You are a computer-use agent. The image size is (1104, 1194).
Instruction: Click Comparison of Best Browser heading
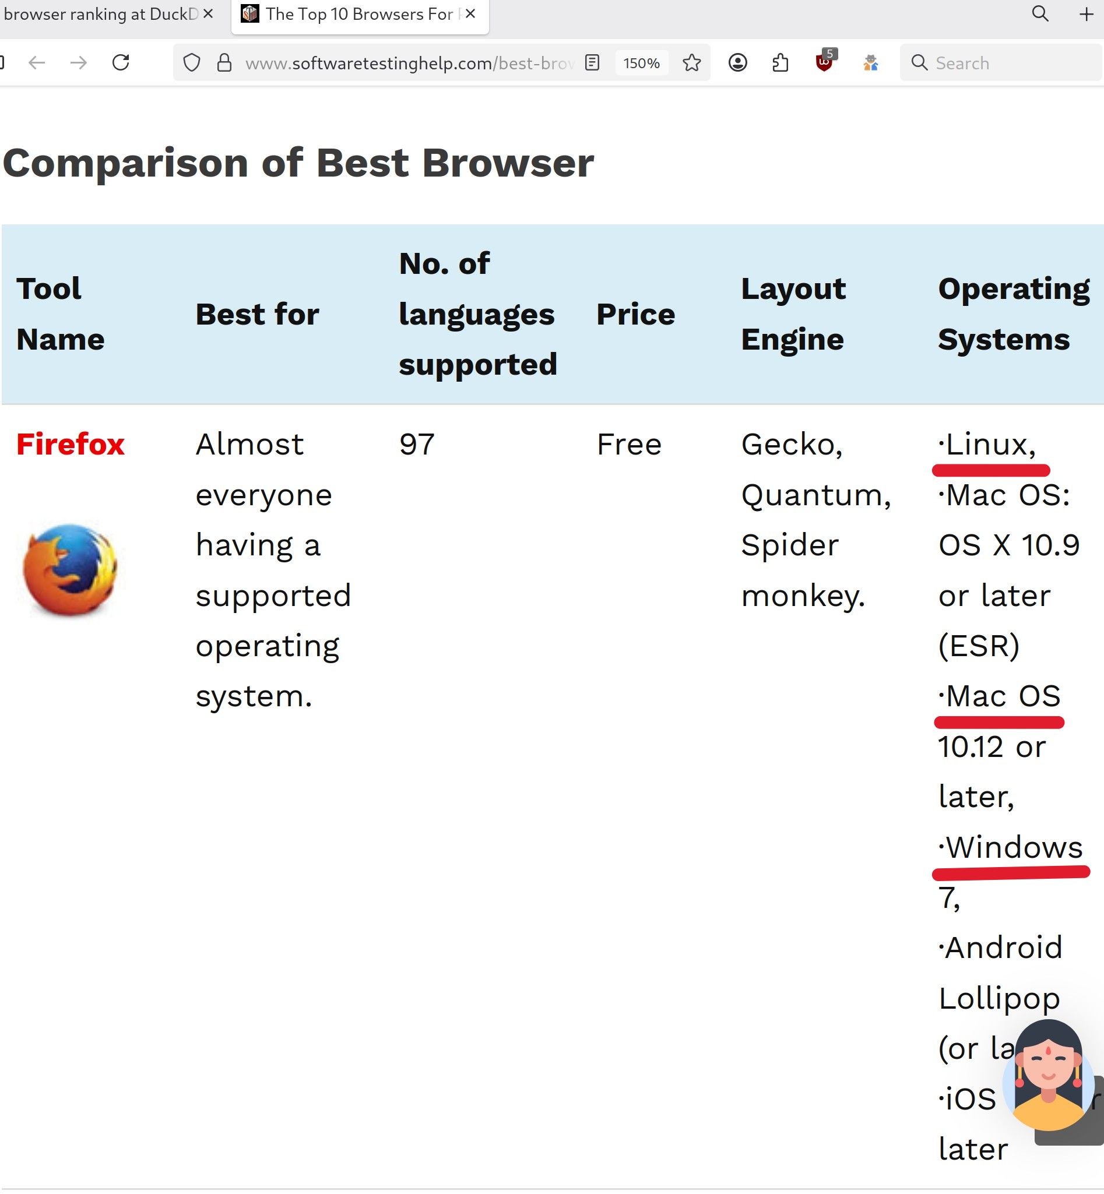tap(298, 163)
